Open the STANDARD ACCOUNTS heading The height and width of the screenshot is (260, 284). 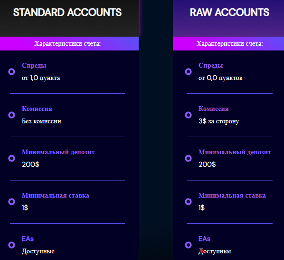(67, 12)
